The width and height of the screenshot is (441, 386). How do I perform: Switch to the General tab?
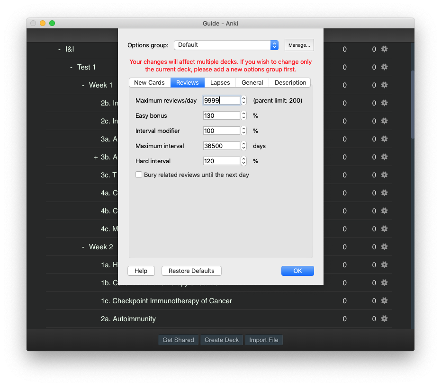click(x=252, y=83)
